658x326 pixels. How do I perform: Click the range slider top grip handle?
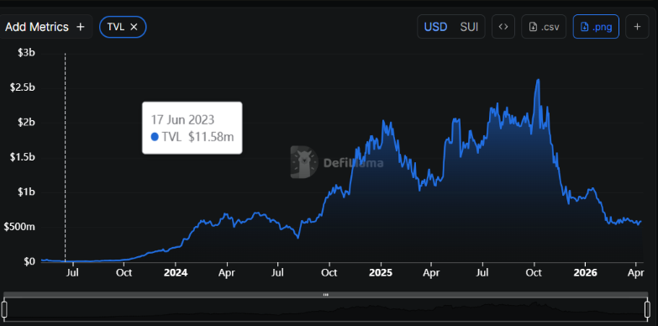click(x=326, y=295)
